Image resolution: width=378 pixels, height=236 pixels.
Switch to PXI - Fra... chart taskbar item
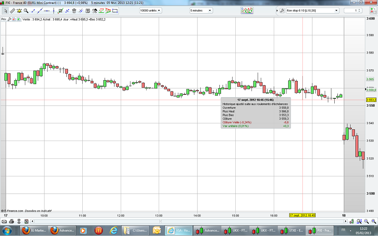point(320,230)
